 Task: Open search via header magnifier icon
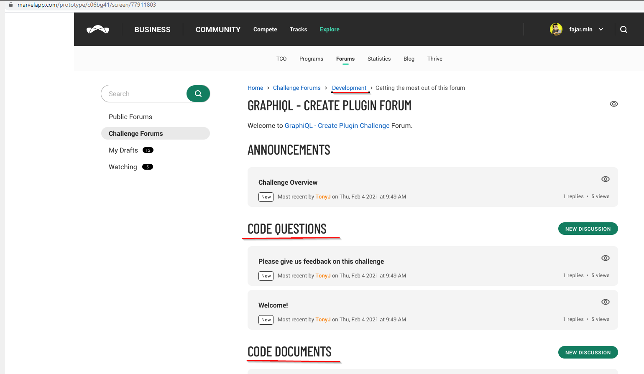point(624,29)
